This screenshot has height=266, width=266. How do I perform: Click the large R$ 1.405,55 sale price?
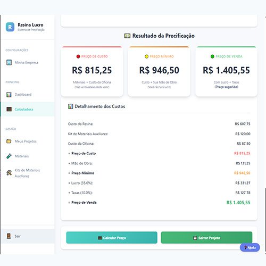pos(226,70)
